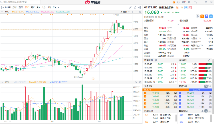Set a price alert with bell icon
Viewport: 214px width, 124px height.
[198, 16]
